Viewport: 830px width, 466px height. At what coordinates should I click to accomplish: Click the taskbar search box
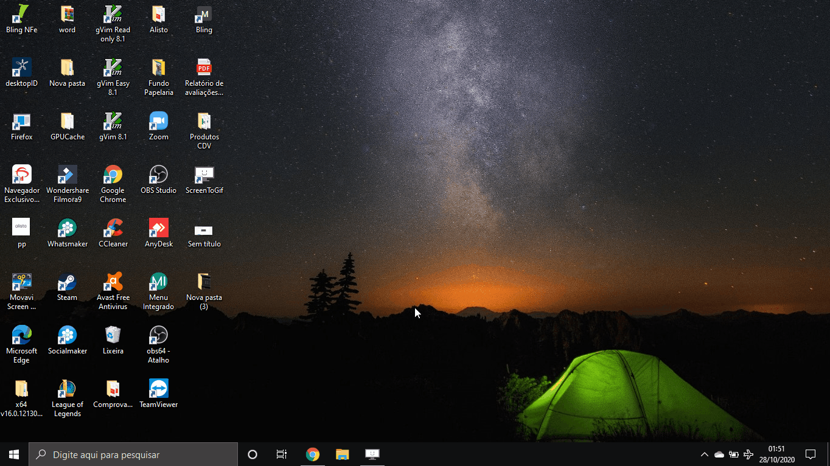tap(134, 454)
